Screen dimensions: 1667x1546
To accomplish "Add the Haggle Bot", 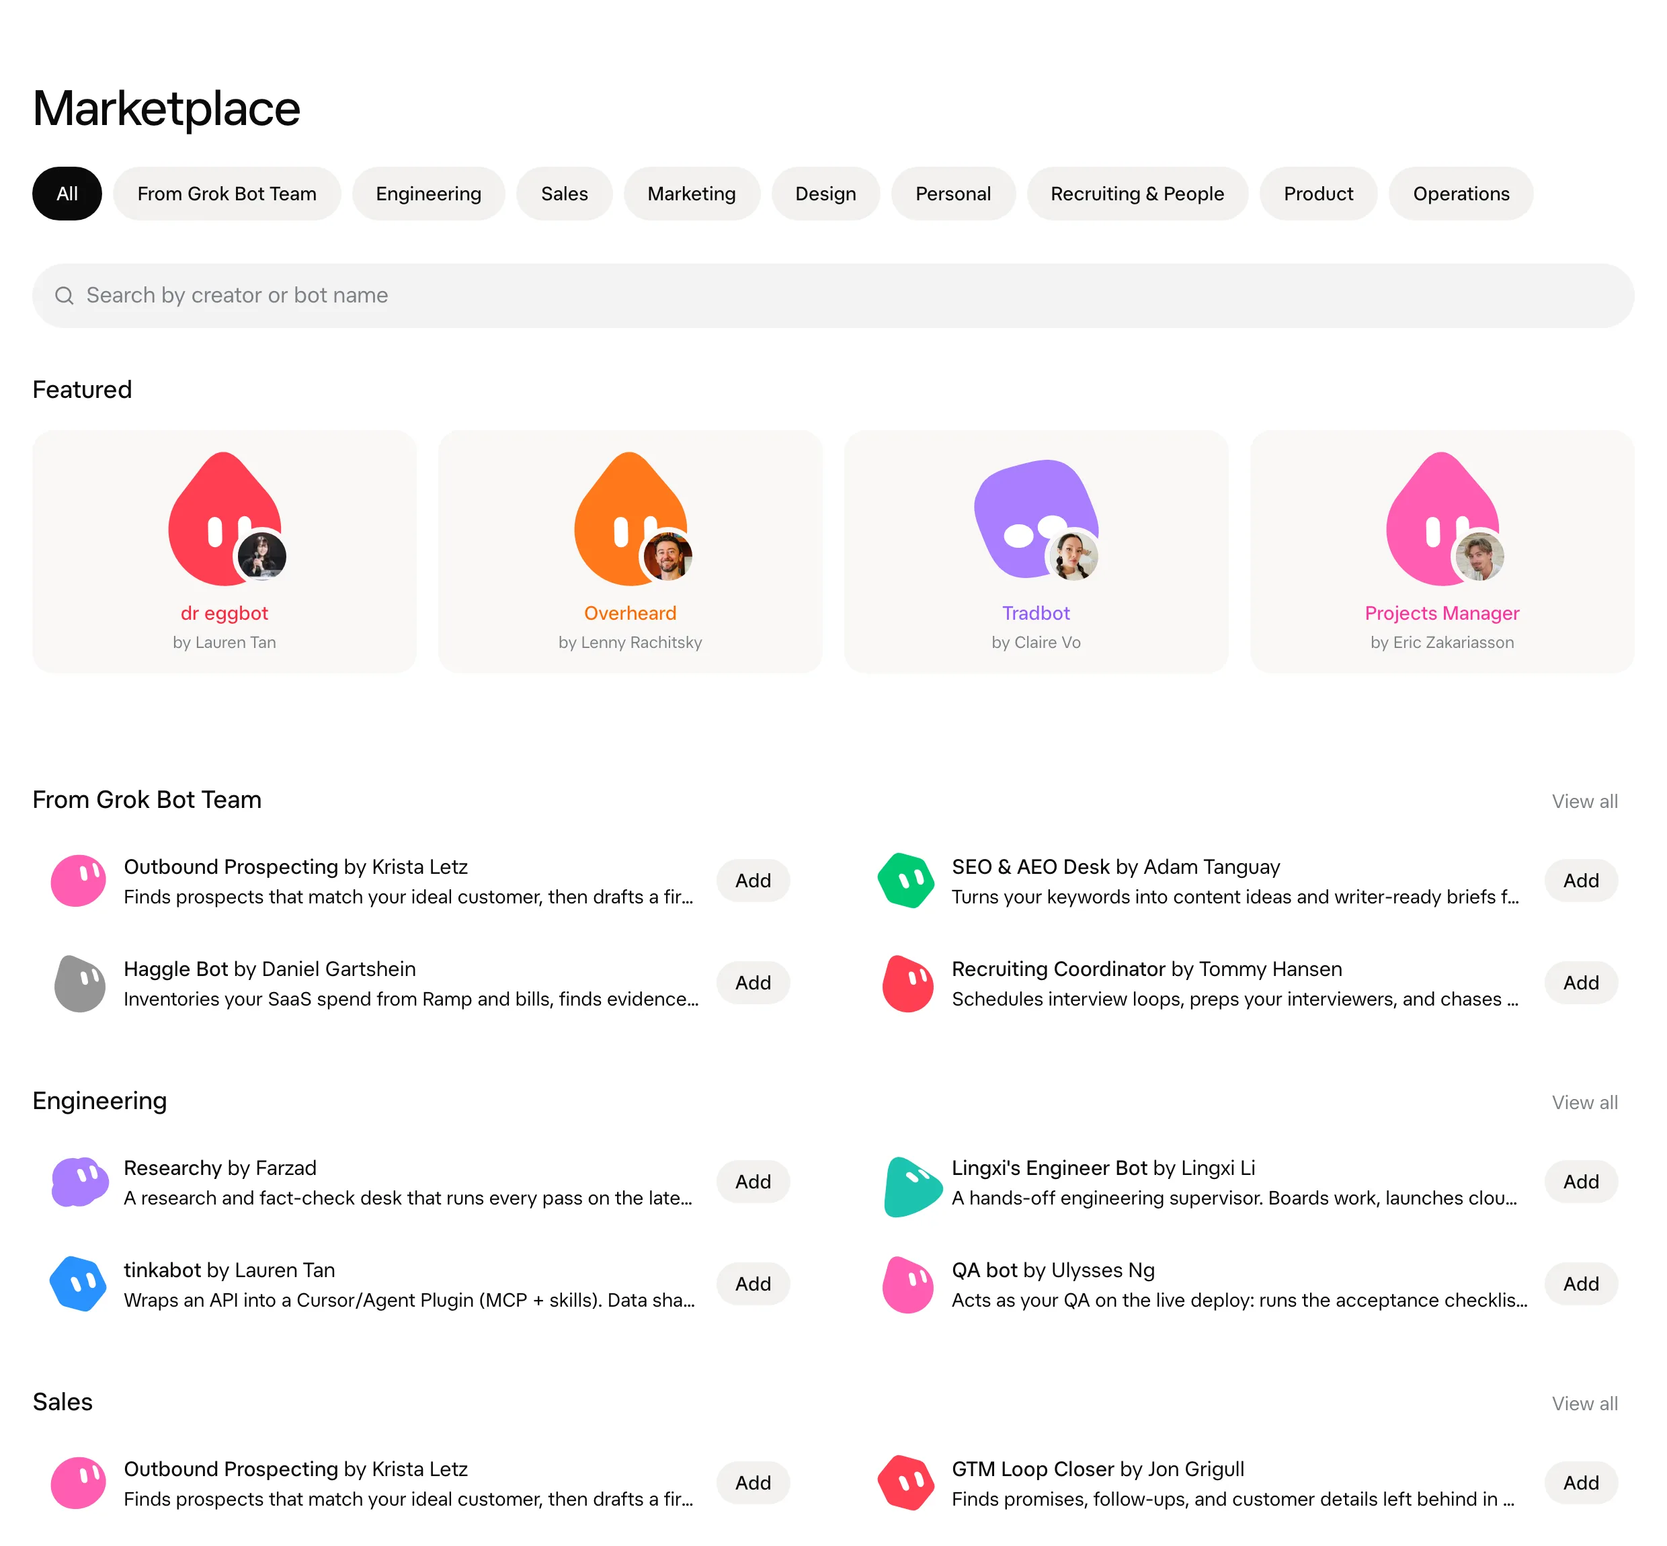I will [753, 982].
